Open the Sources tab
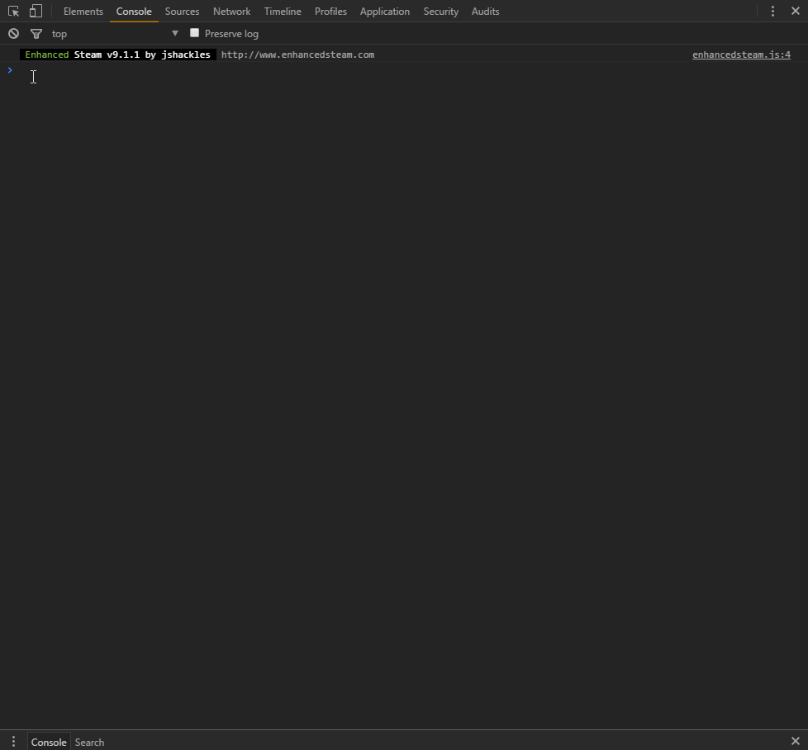The image size is (808, 750). click(x=182, y=12)
